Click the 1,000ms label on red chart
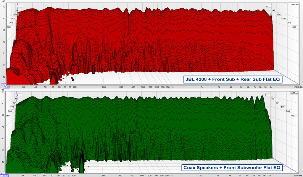 [x=294, y=4]
